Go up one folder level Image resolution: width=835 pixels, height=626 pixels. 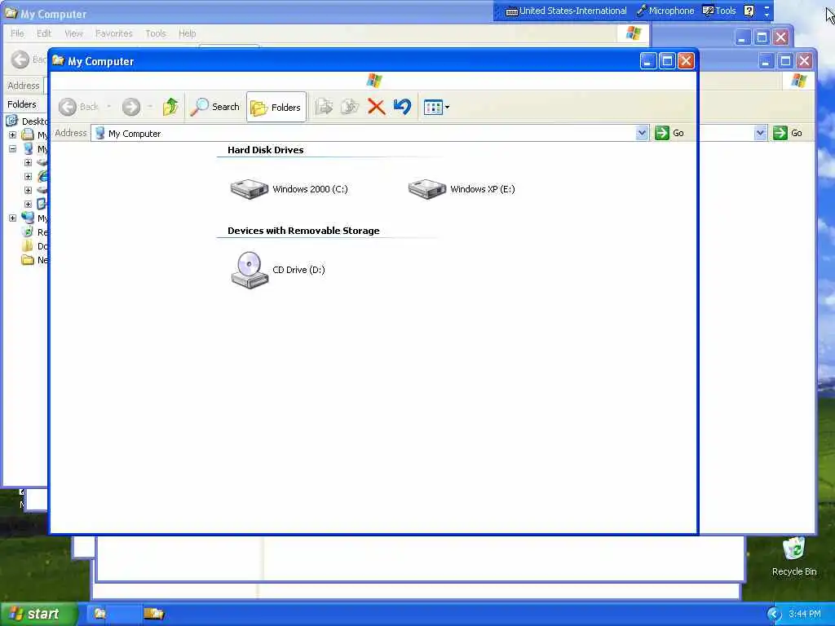click(170, 107)
